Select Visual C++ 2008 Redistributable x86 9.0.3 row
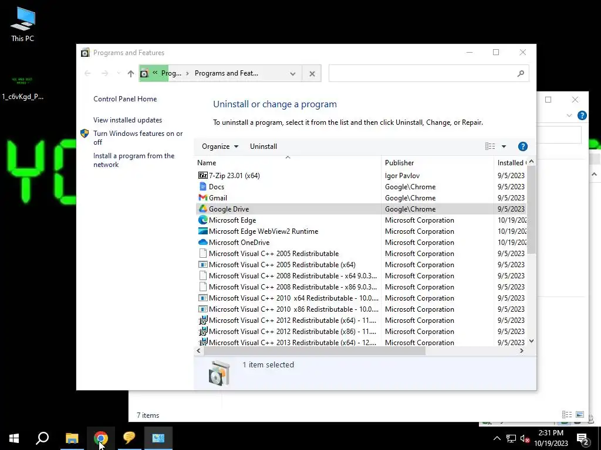Screen dimensions: 601x450 click(361, 287)
